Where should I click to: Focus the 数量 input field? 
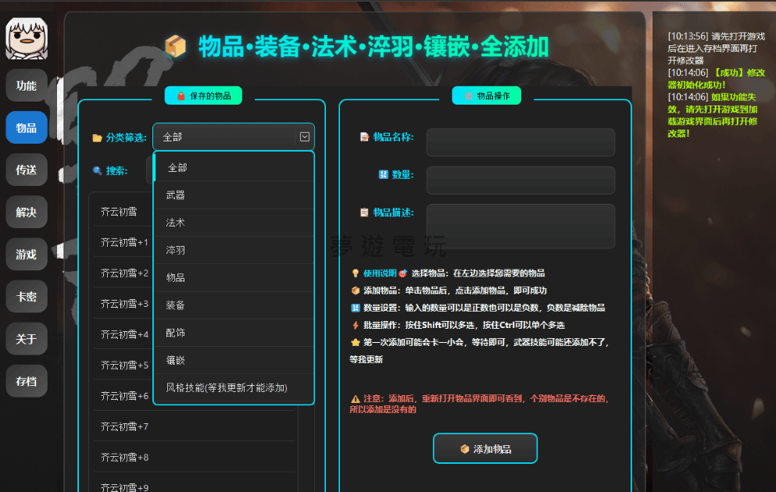pos(520,180)
